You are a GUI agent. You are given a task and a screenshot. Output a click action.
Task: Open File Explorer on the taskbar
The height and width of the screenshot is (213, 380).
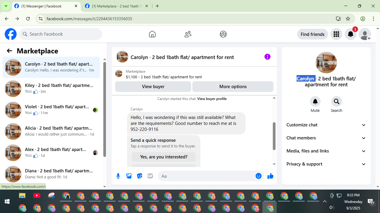[22, 195]
